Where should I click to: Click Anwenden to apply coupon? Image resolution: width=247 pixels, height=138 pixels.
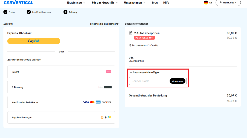[x=178, y=81]
